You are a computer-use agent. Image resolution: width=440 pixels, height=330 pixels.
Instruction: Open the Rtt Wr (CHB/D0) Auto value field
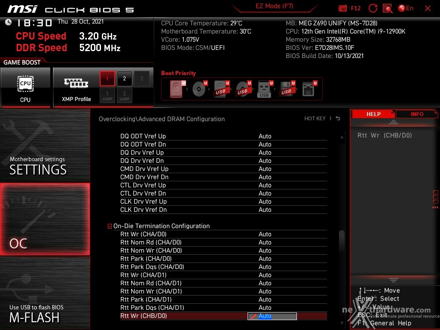[272, 316]
